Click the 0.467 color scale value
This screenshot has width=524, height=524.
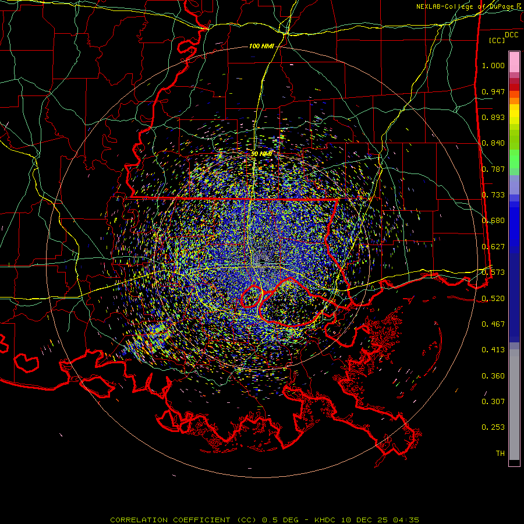point(493,324)
